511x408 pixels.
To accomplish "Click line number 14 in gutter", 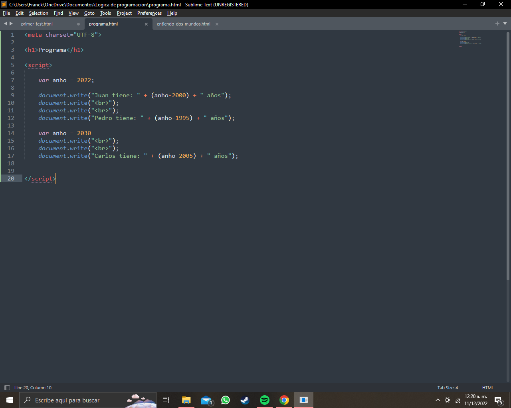I will tap(11, 133).
